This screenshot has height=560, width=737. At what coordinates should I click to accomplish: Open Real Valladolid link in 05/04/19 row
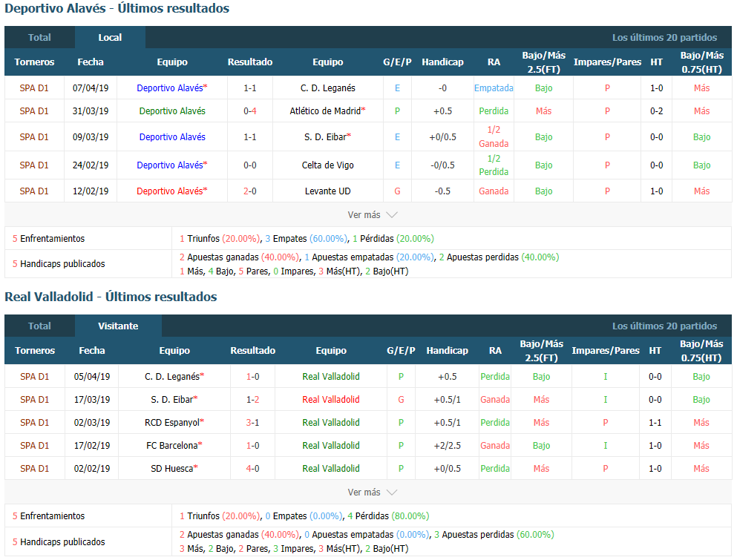click(331, 376)
